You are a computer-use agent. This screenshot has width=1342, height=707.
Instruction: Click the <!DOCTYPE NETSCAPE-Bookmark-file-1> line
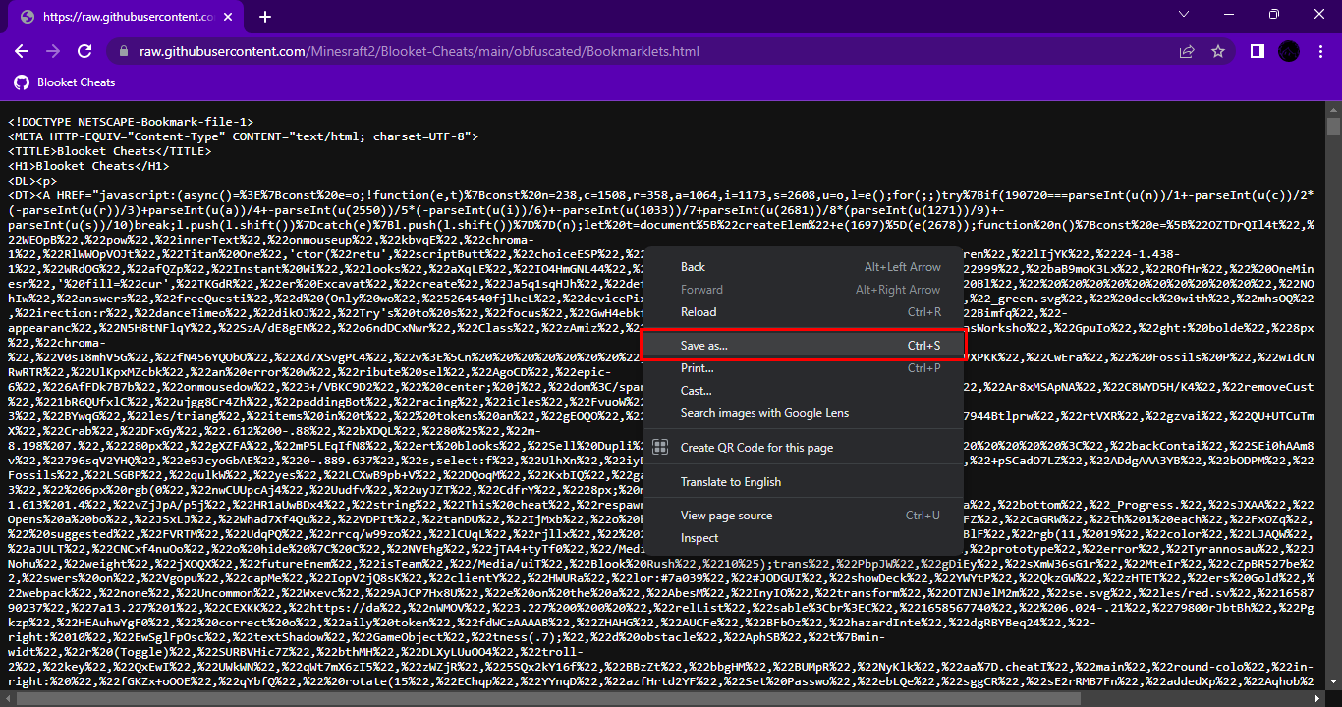(x=130, y=122)
